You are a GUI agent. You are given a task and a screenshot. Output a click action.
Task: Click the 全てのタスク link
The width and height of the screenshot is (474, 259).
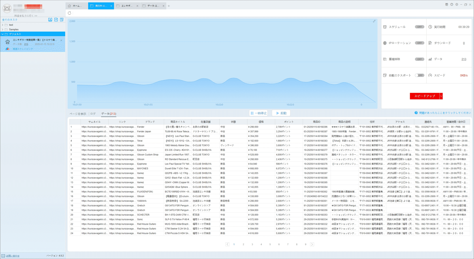(x=9, y=19)
